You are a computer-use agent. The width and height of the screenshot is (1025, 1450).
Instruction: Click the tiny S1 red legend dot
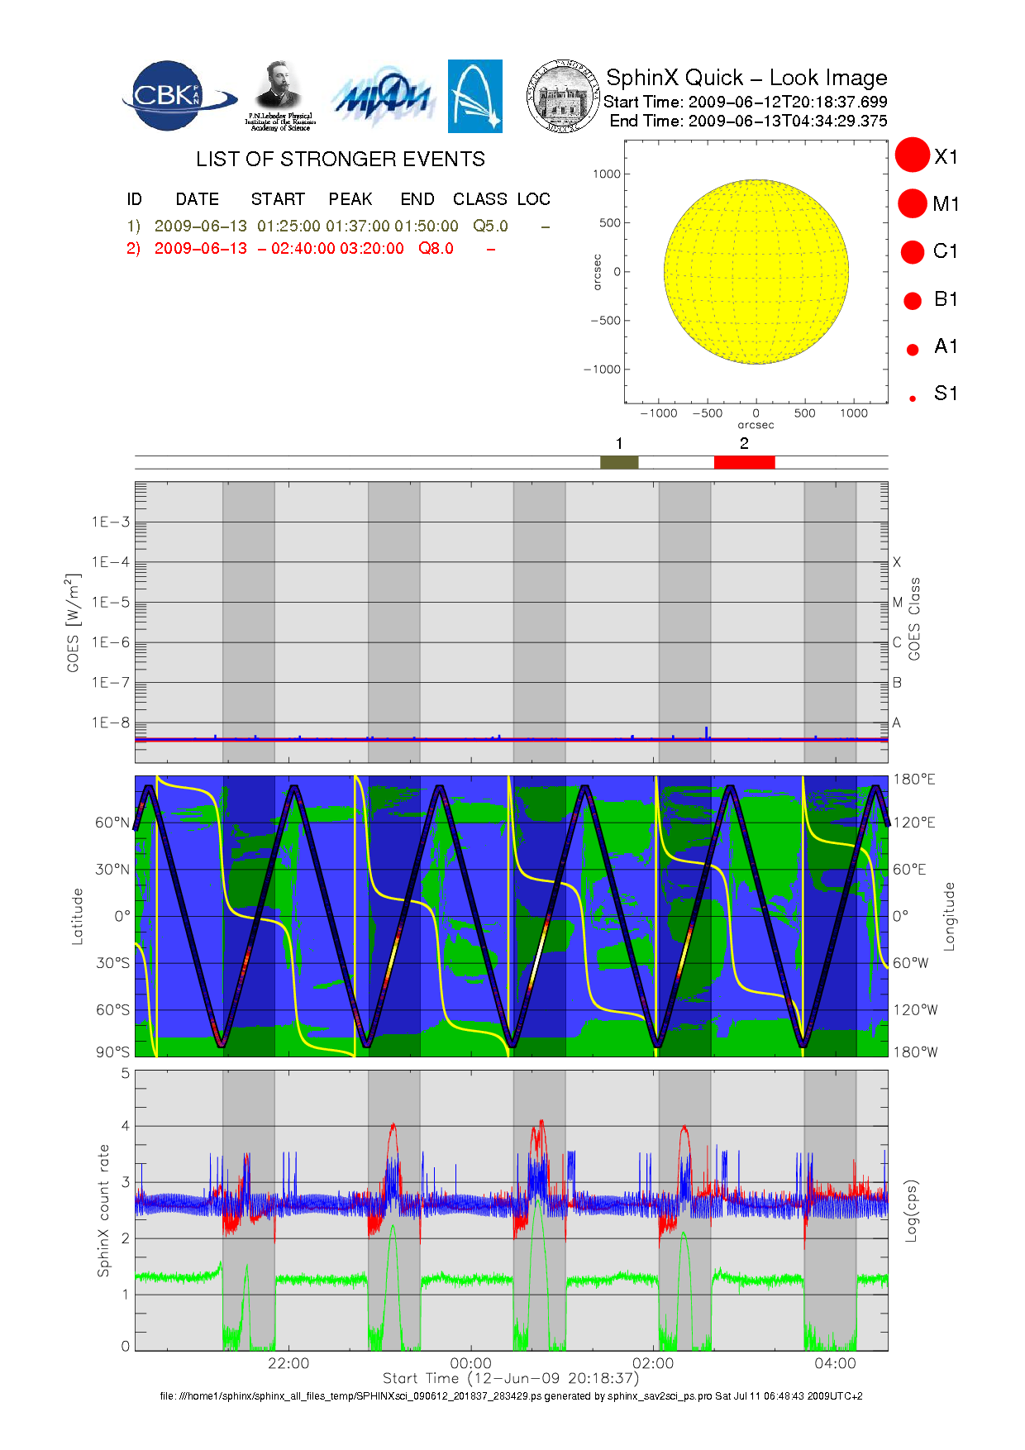pos(913,398)
